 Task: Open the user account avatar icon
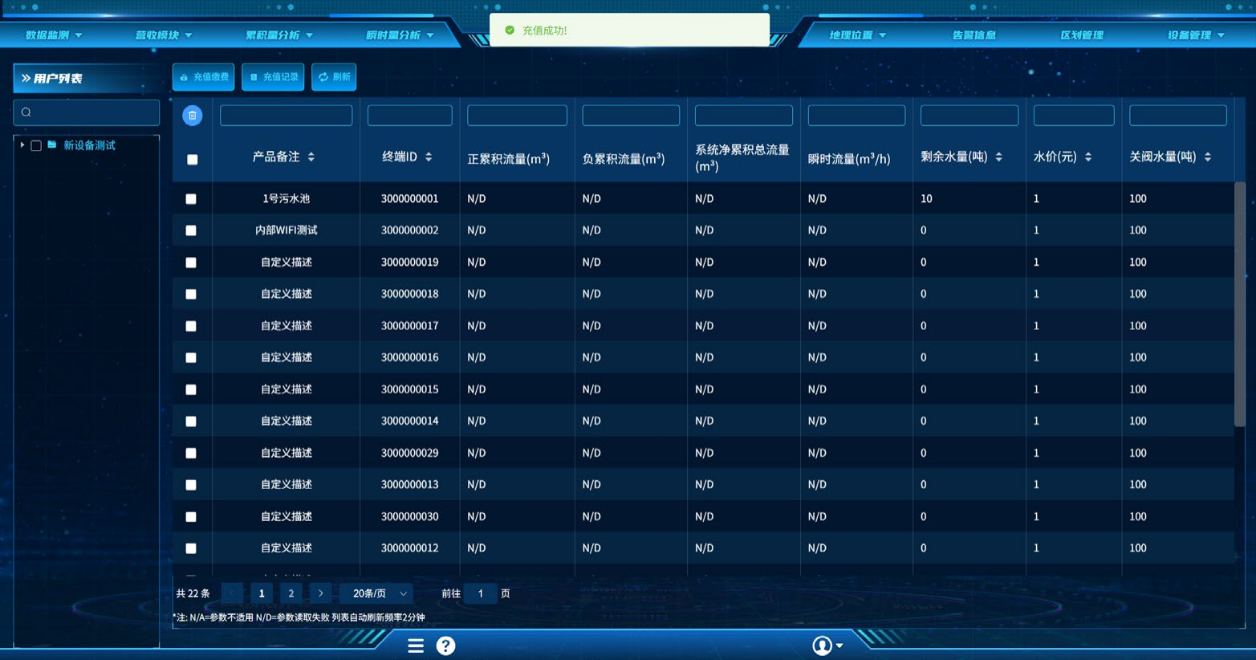[x=822, y=646]
